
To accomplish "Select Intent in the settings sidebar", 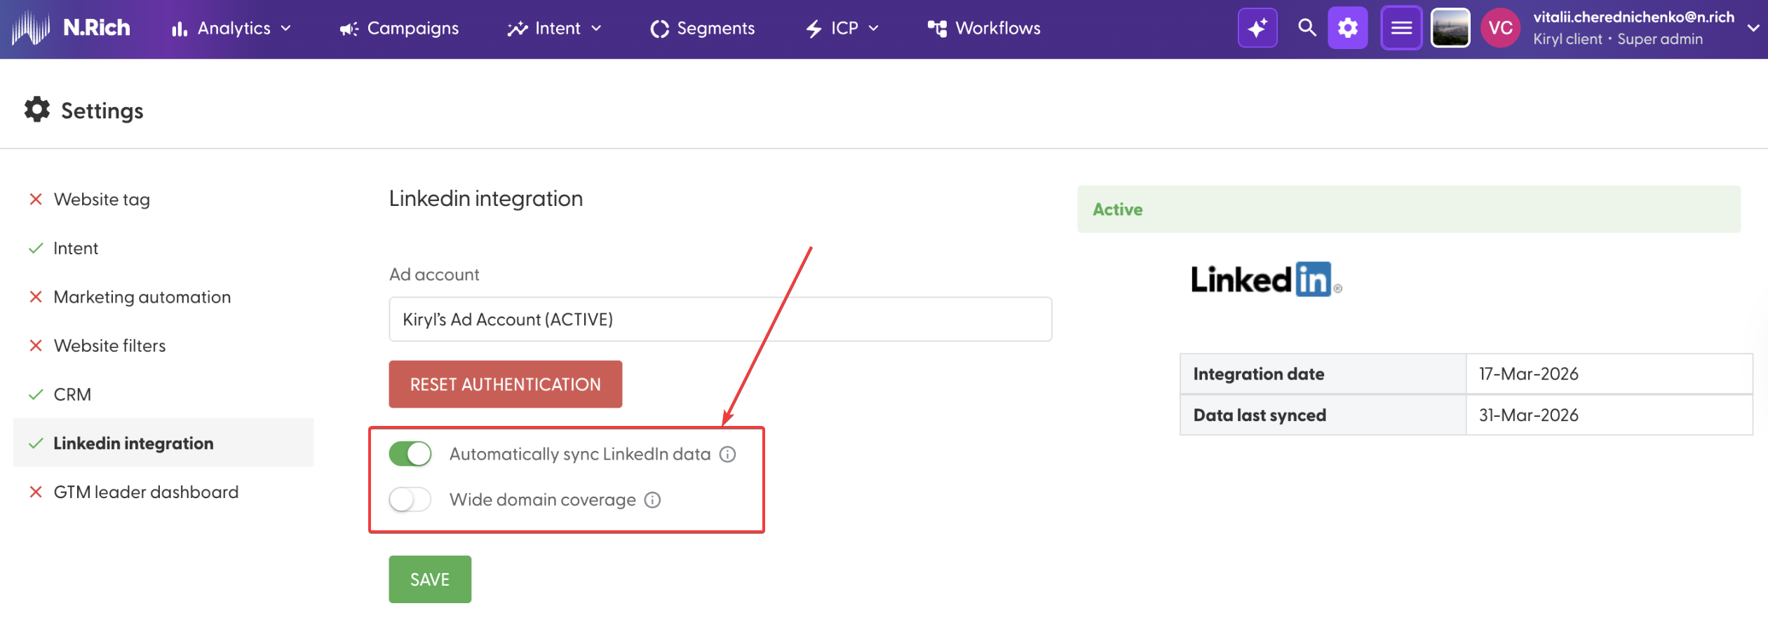I will pyautogui.click(x=76, y=249).
